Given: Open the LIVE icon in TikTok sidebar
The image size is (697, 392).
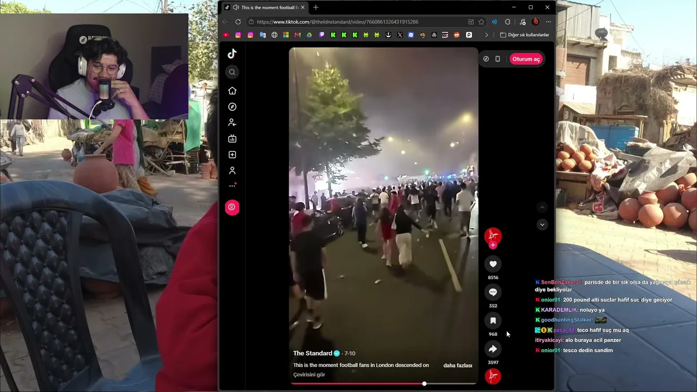Looking at the screenshot, I should pyautogui.click(x=232, y=139).
